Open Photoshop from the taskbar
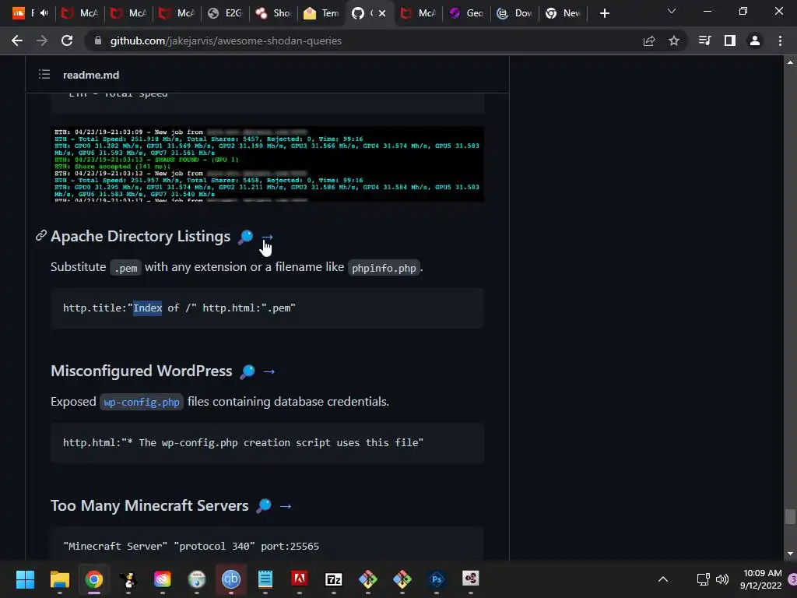The height and width of the screenshot is (598, 797). tap(436, 579)
